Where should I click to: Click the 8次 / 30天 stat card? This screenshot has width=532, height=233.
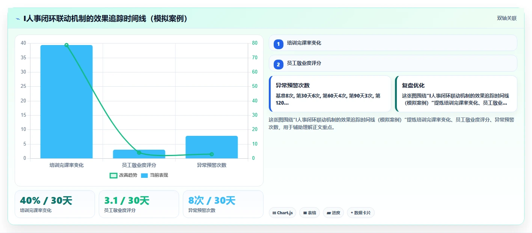223,204
